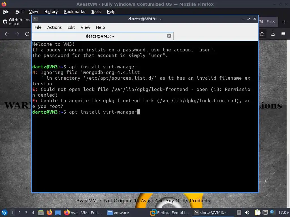Switch to vmware folder taskbar entry
The width and height of the screenshot is (290, 217).
(118, 212)
